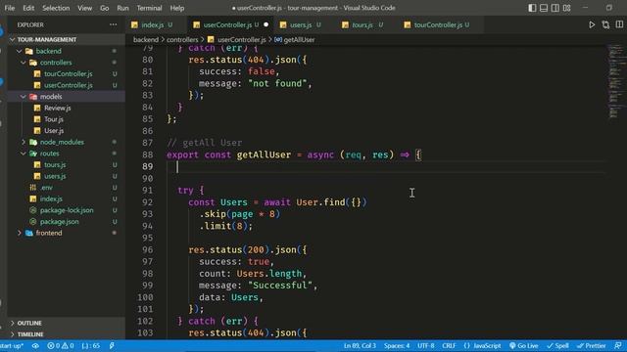627x352 pixels.
Task: Open changes compare icon in editor toolbar
Action: pyautogui.click(x=605, y=24)
